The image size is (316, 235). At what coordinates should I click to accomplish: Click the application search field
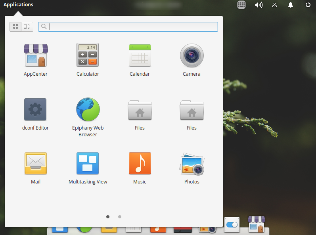[x=128, y=27]
